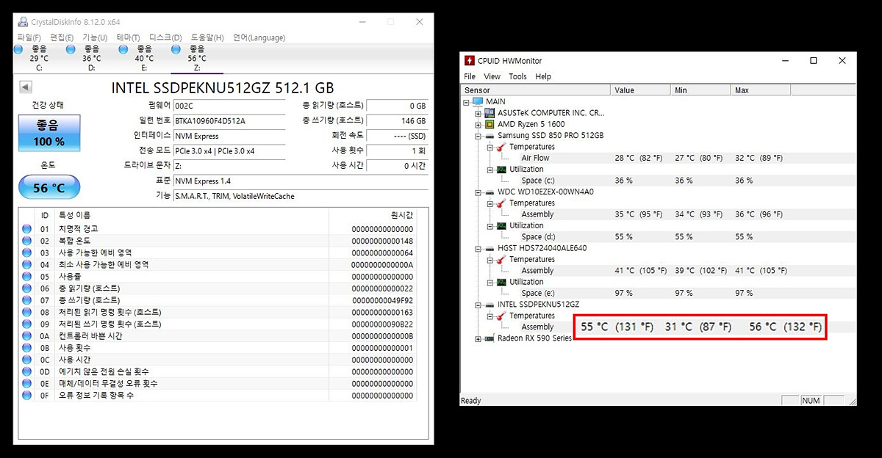Screen dimensions: 882x458
Task: Open the 테마(T) menu in CrystalDiskInfo
Action: (x=128, y=37)
